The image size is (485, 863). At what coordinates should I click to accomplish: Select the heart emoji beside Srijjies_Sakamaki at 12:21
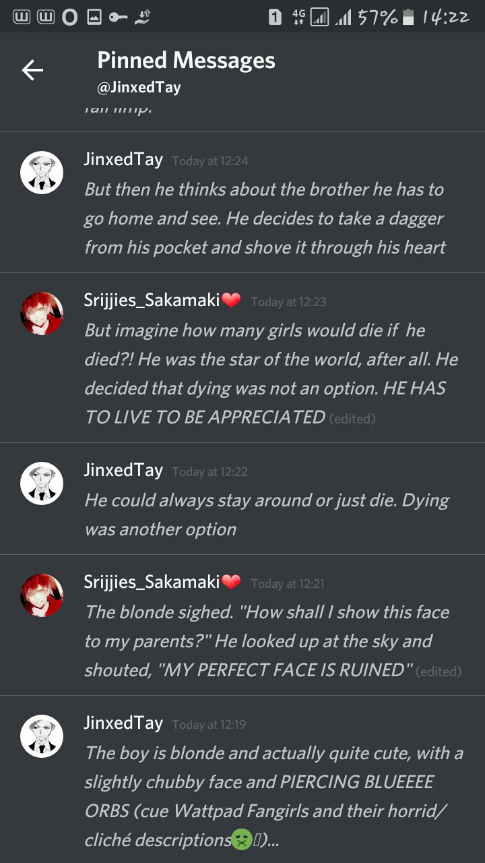coord(231,583)
